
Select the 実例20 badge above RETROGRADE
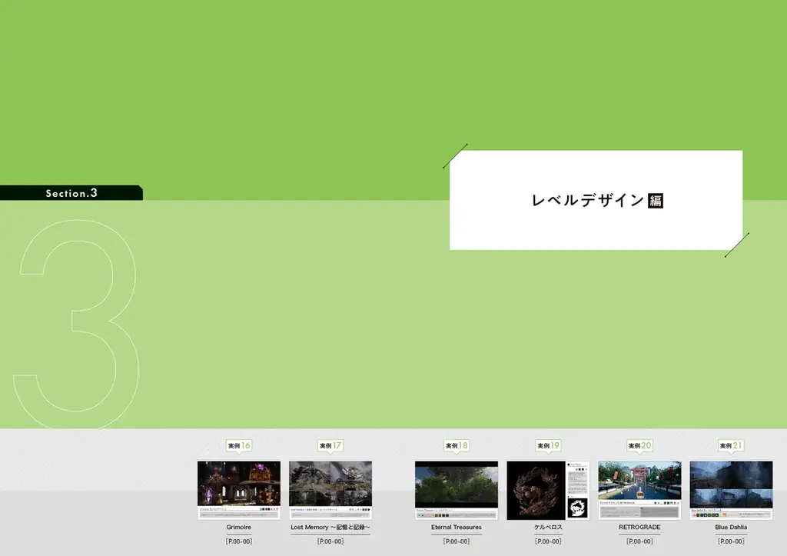pos(639,444)
